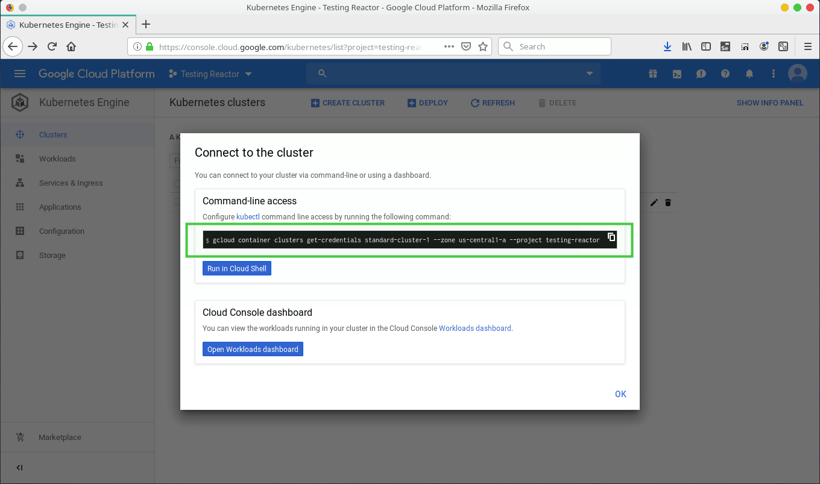Toggle Firefox sidebar view
This screenshot has height=484, width=820.
point(706,46)
